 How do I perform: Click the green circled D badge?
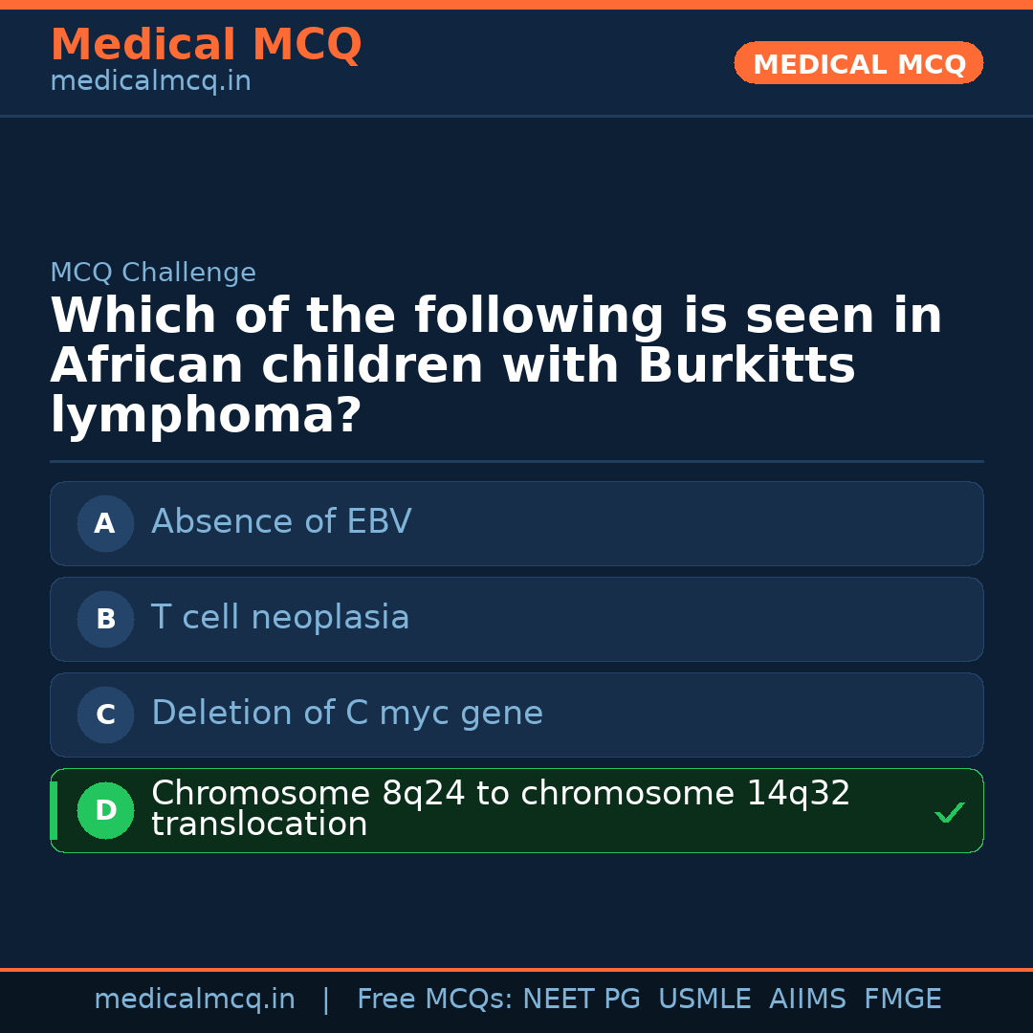pyautogui.click(x=105, y=810)
